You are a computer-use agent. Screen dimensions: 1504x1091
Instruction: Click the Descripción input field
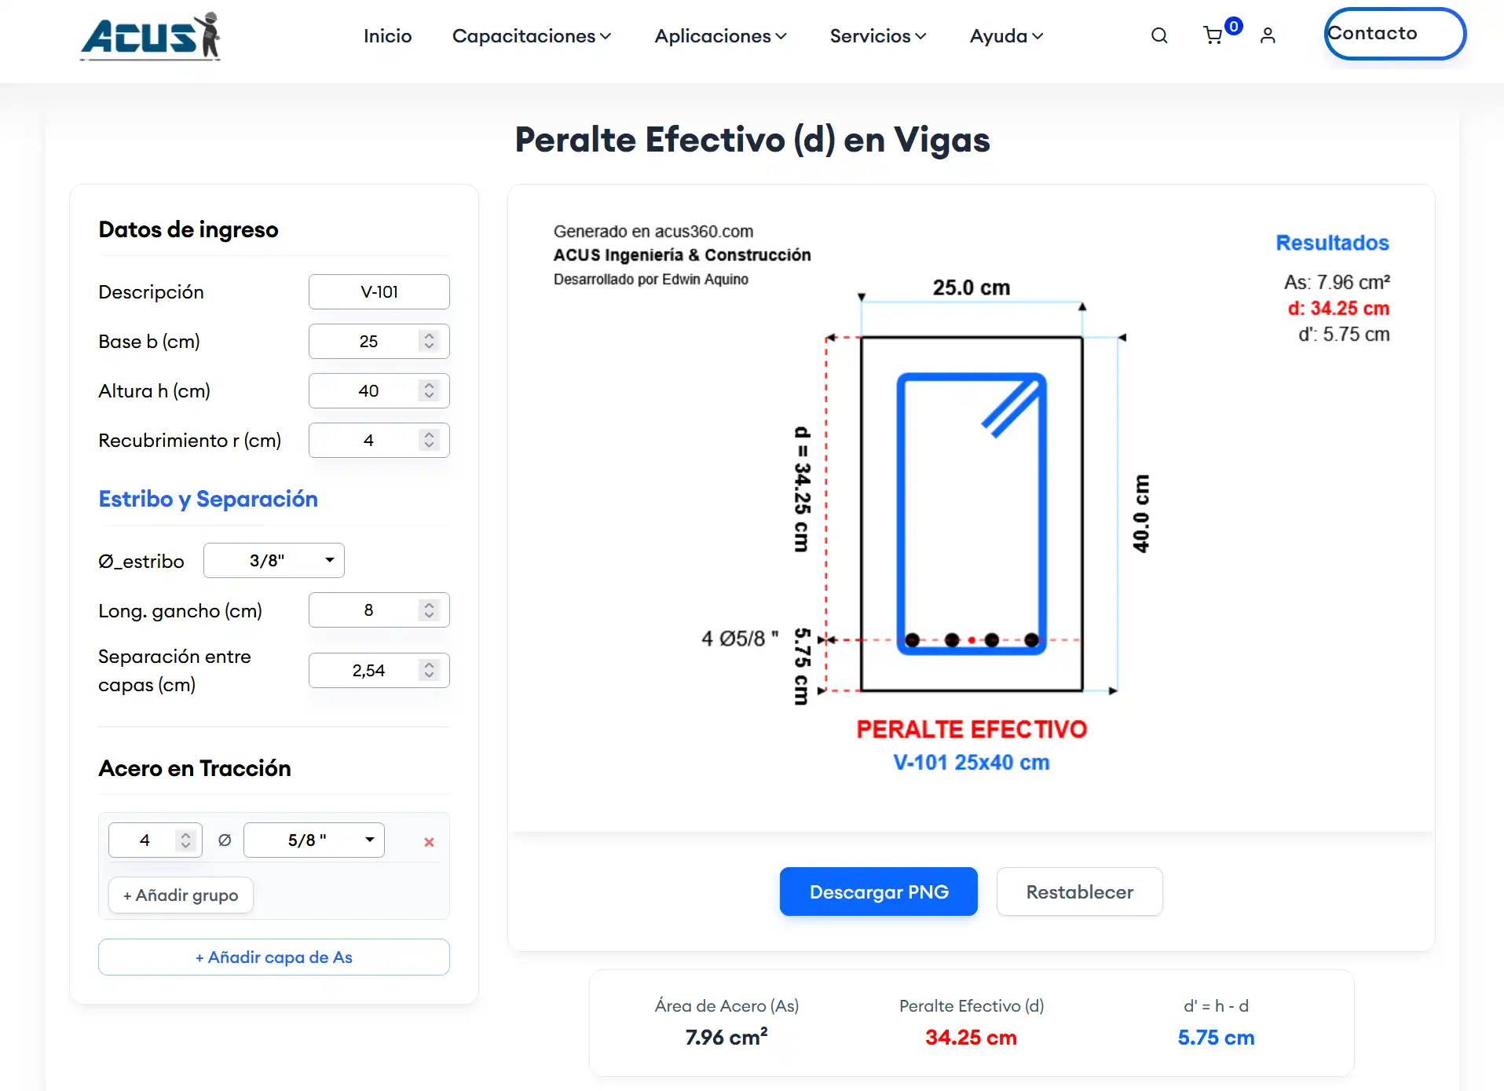(x=379, y=292)
